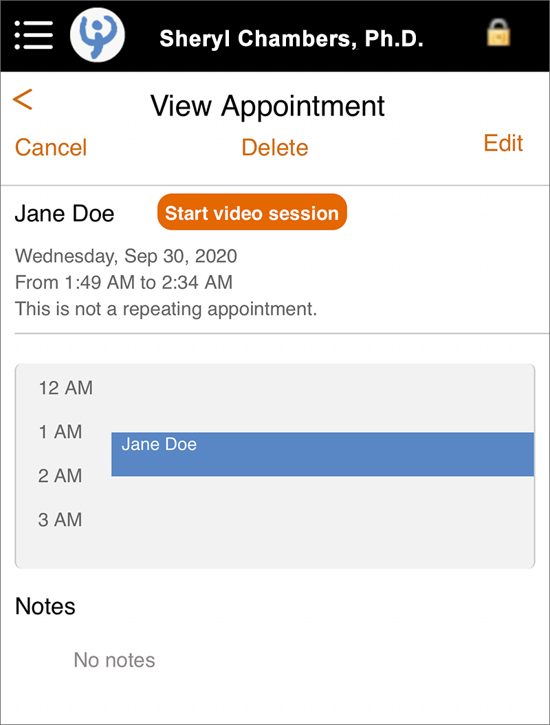Delete this appointment

point(275,148)
